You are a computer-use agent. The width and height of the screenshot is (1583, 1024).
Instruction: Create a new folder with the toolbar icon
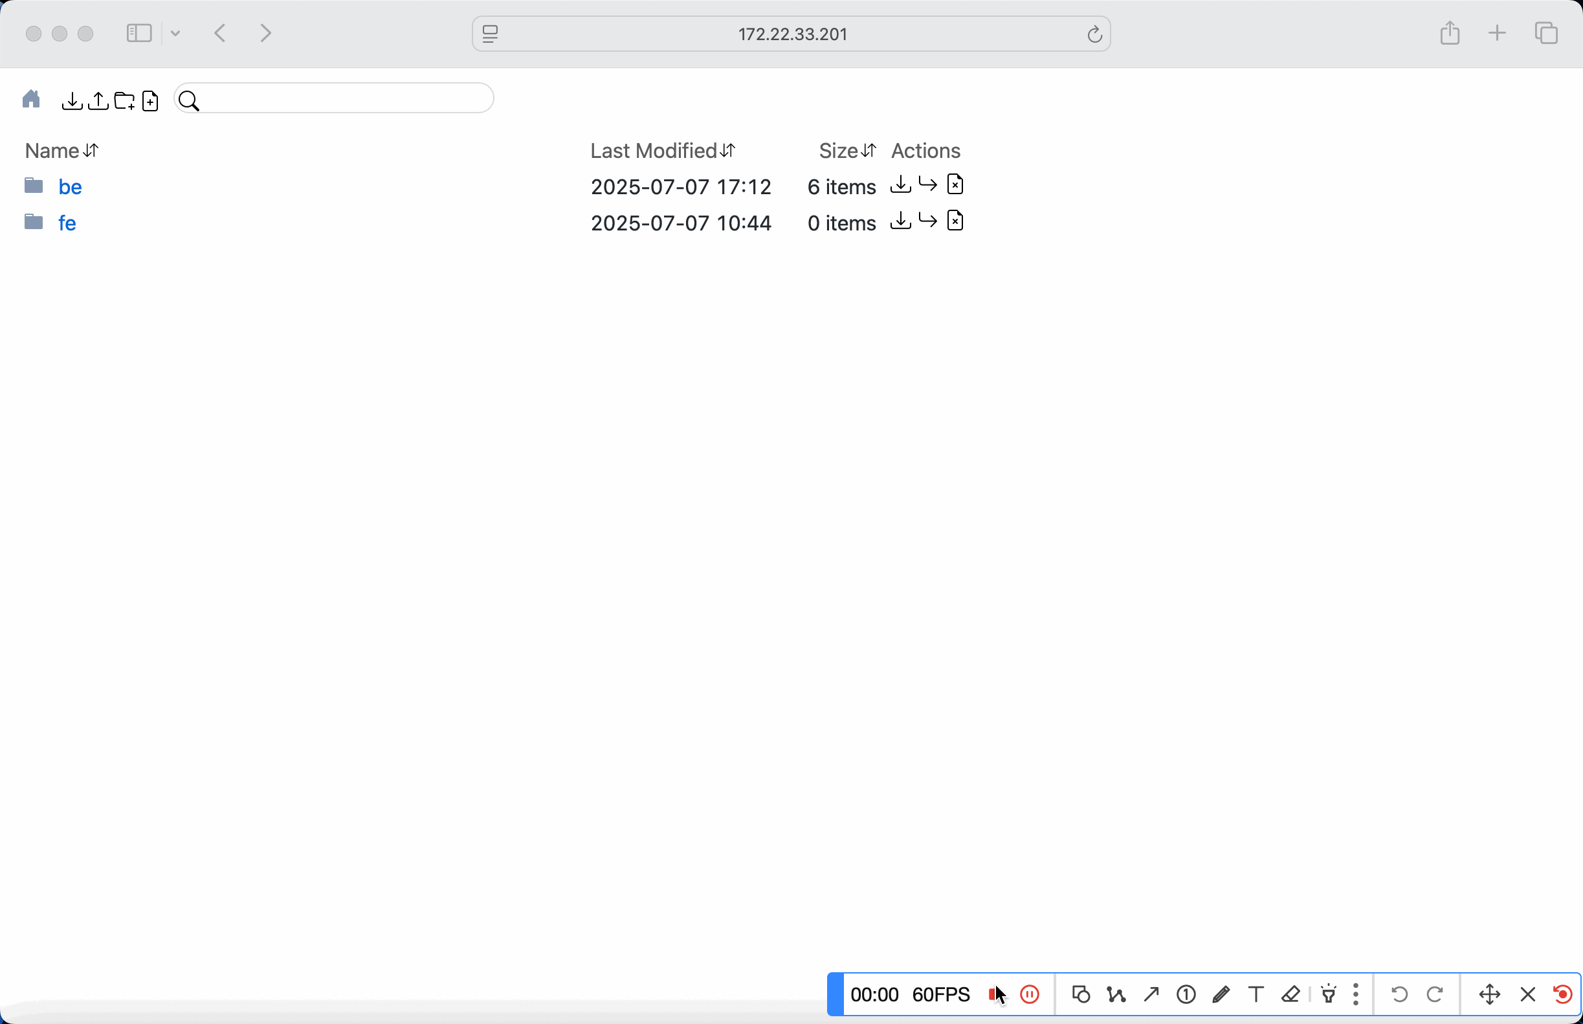click(x=124, y=101)
